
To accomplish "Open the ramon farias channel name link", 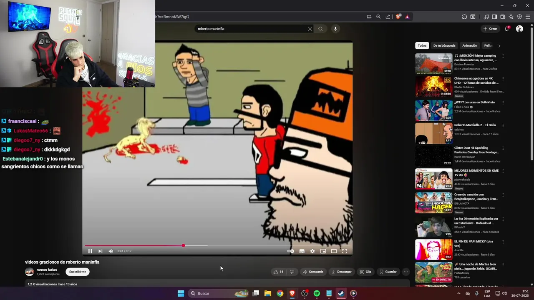I will 47,270.
